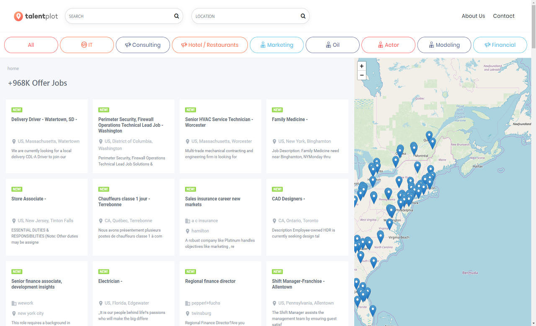
Task: Click building icon beside pepperl+fuchs
Action: pyautogui.click(x=188, y=303)
